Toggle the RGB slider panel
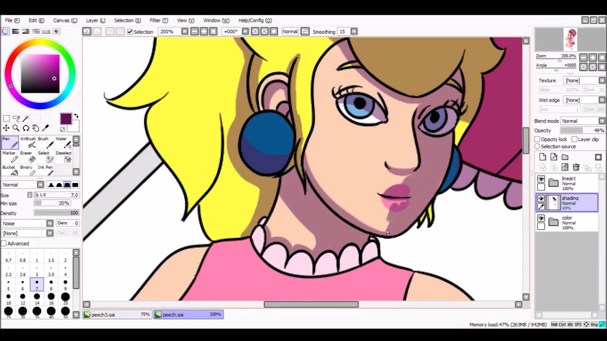The height and width of the screenshot is (341, 607). click(16, 31)
